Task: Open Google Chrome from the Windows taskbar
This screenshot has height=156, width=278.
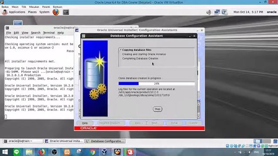Action: tap(92, 152)
